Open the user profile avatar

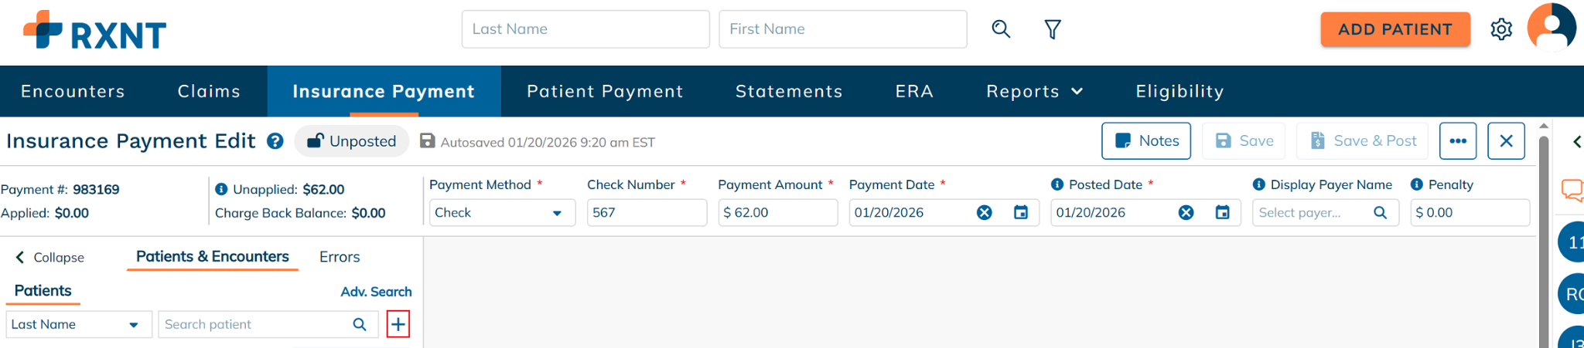point(1551,28)
